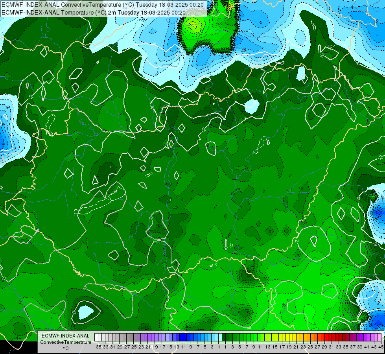385x354 pixels.
Task: Click the legend value '13'
Action: [268, 347]
